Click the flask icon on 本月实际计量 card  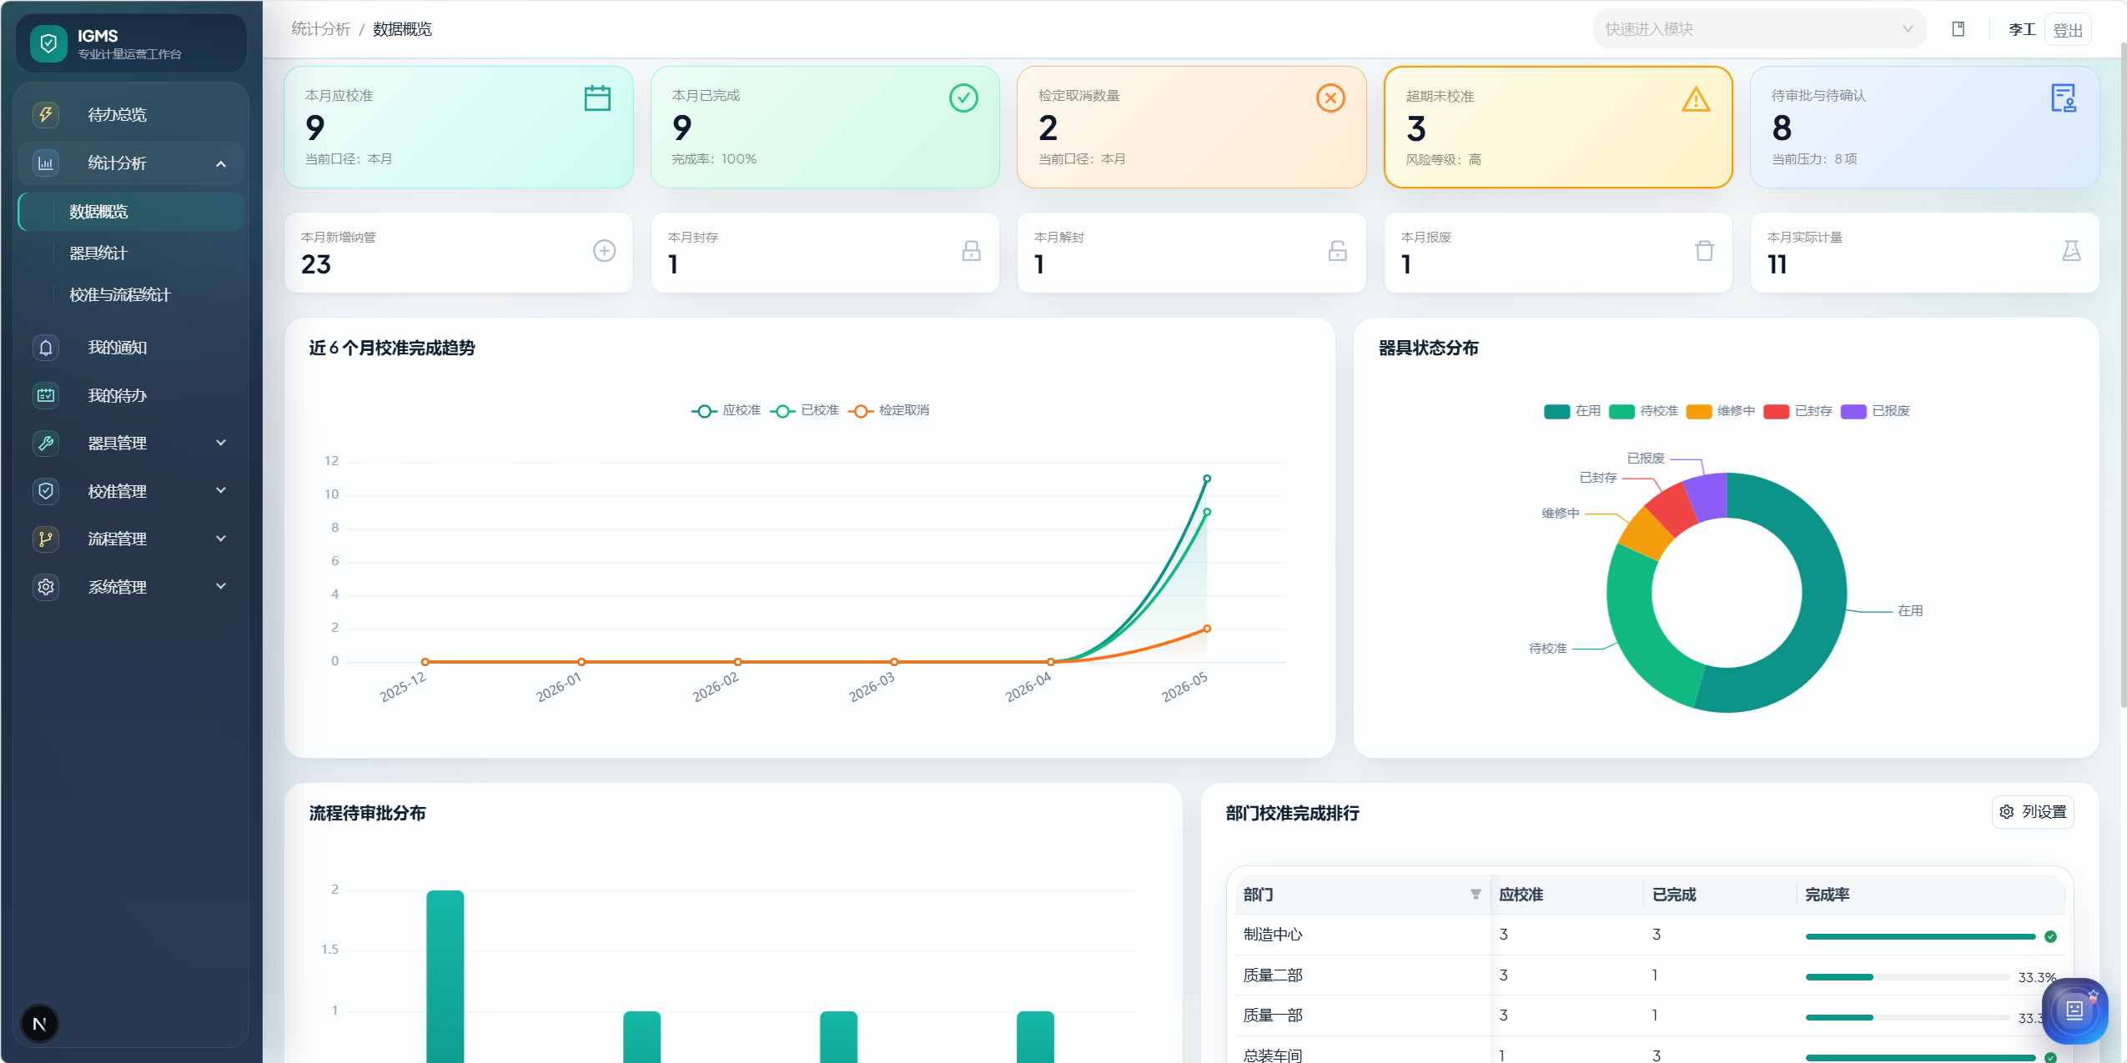[x=2072, y=251]
